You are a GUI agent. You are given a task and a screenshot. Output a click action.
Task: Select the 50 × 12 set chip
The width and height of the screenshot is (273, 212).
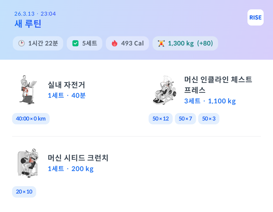pyautogui.click(x=161, y=119)
